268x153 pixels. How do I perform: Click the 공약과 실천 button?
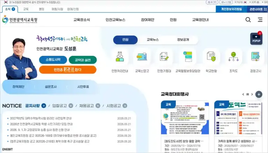point(83,60)
